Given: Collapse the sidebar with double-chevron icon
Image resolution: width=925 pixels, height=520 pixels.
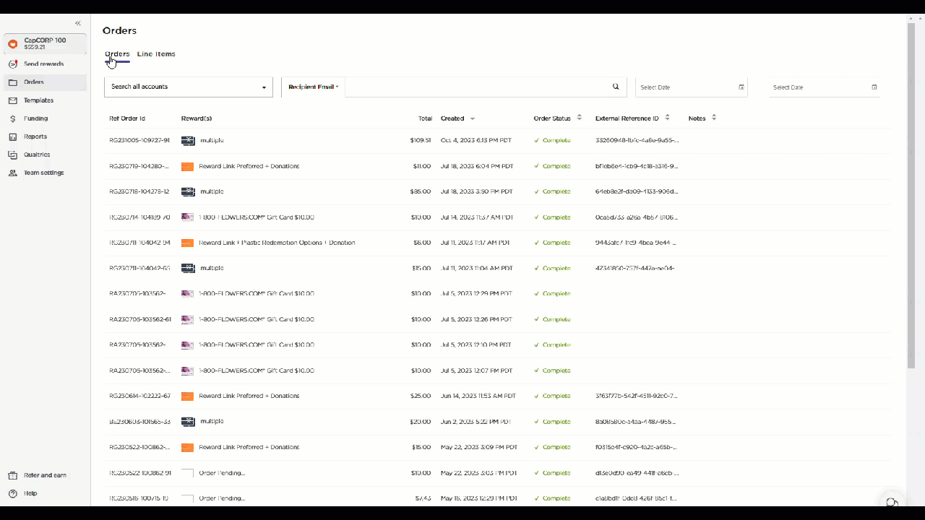Looking at the screenshot, I should [78, 23].
